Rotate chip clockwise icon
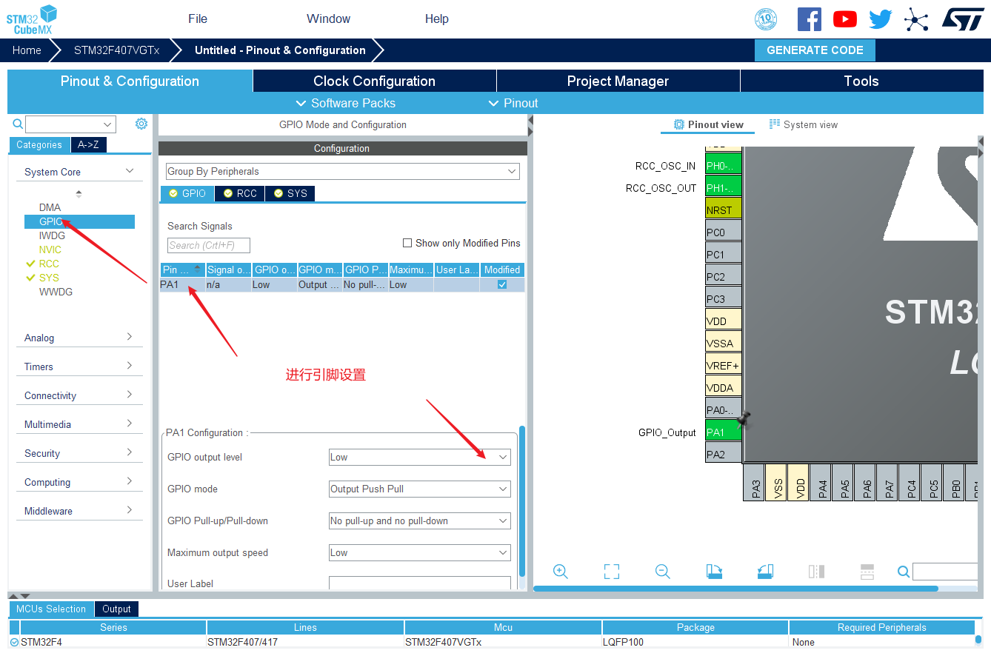 [x=714, y=572]
